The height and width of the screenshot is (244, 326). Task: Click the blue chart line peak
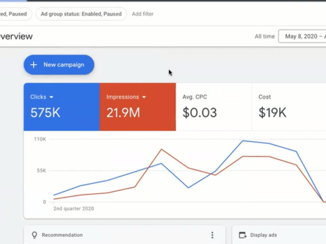(x=242, y=141)
